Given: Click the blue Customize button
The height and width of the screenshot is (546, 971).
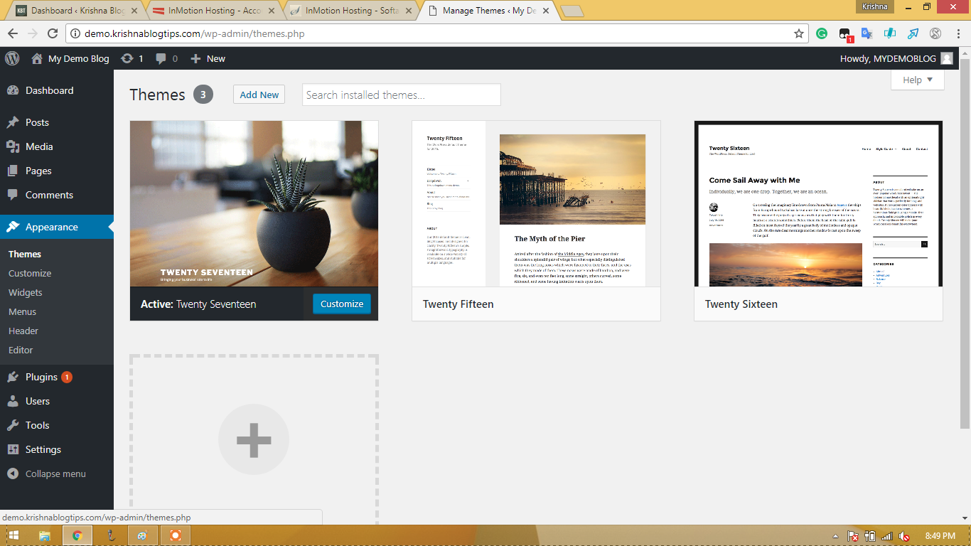Looking at the screenshot, I should click(342, 304).
